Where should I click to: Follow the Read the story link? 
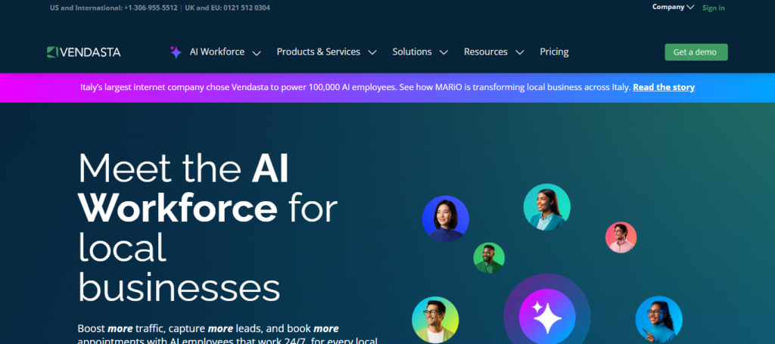point(664,88)
